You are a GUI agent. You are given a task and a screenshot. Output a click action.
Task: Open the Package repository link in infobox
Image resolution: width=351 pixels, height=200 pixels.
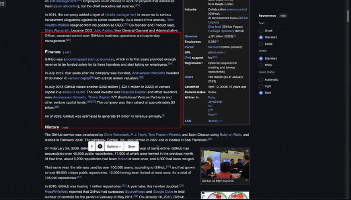pyautogui.click(x=221, y=31)
